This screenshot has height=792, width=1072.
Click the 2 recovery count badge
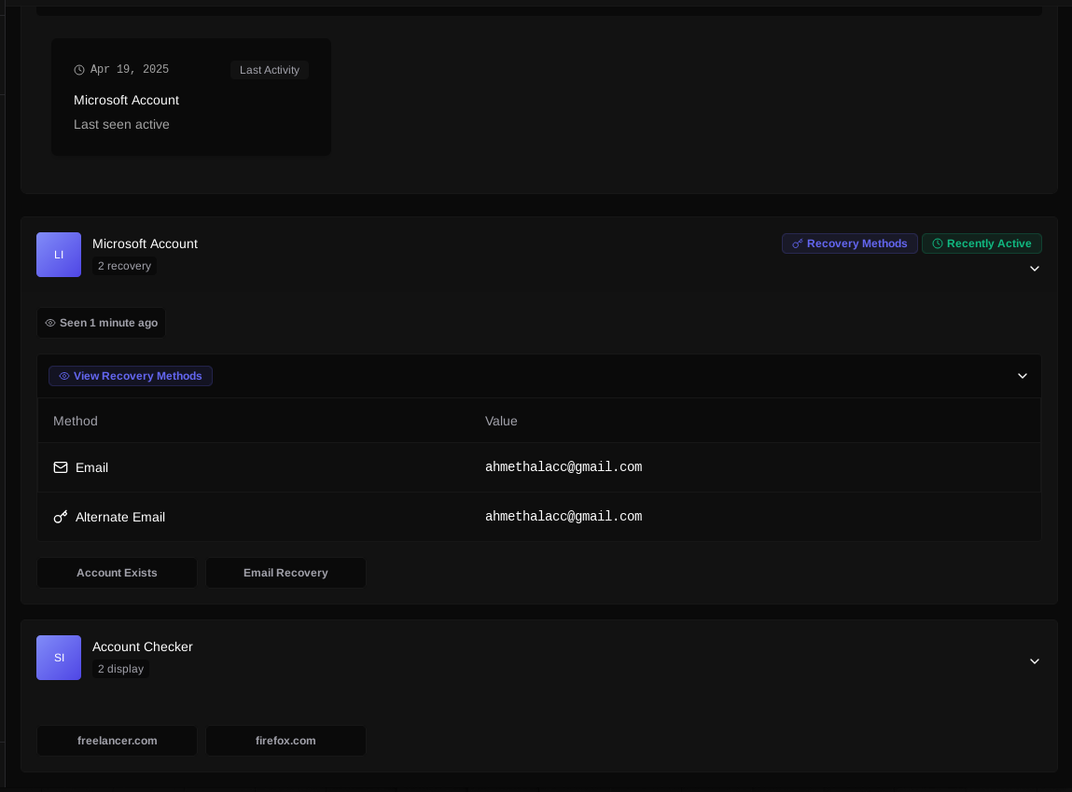(x=124, y=266)
